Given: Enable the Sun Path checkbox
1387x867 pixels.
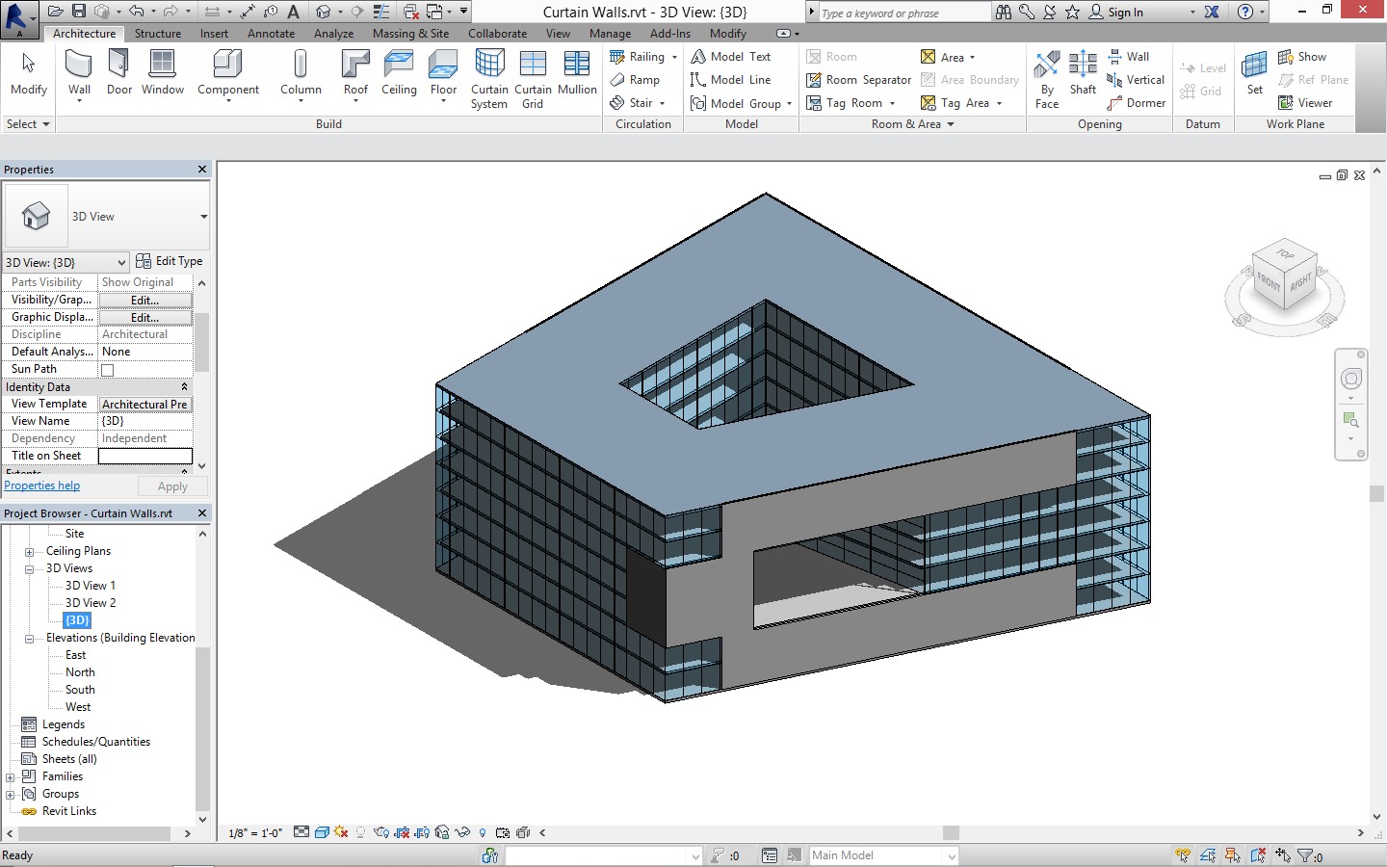Looking at the screenshot, I should point(108,370).
